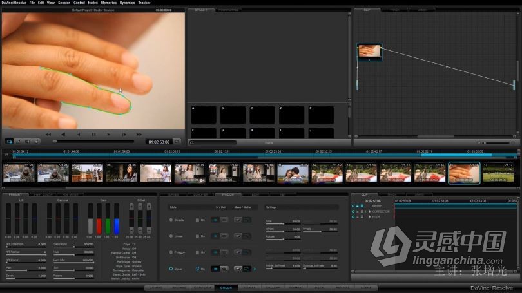Select memory slot A
This screenshot has width=522, height=293.
204,115
